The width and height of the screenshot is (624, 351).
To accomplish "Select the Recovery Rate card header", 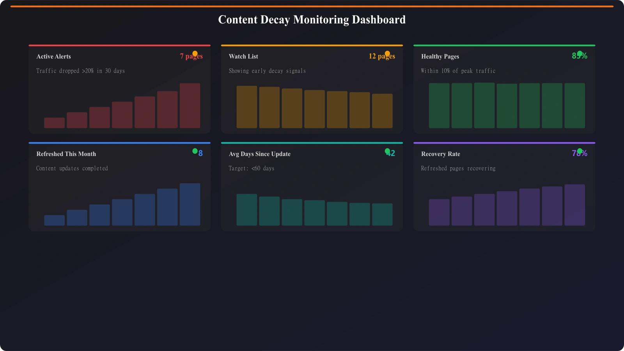I will (x=440, y=154).
